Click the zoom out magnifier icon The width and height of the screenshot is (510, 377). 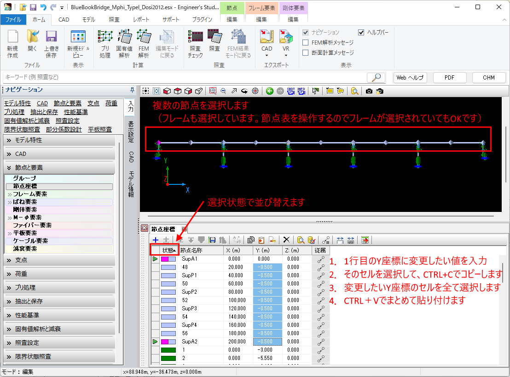pos(223,91)
